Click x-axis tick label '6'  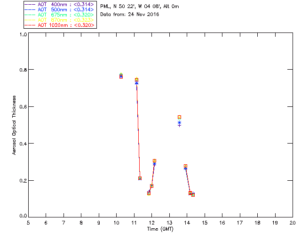[46, 223]
